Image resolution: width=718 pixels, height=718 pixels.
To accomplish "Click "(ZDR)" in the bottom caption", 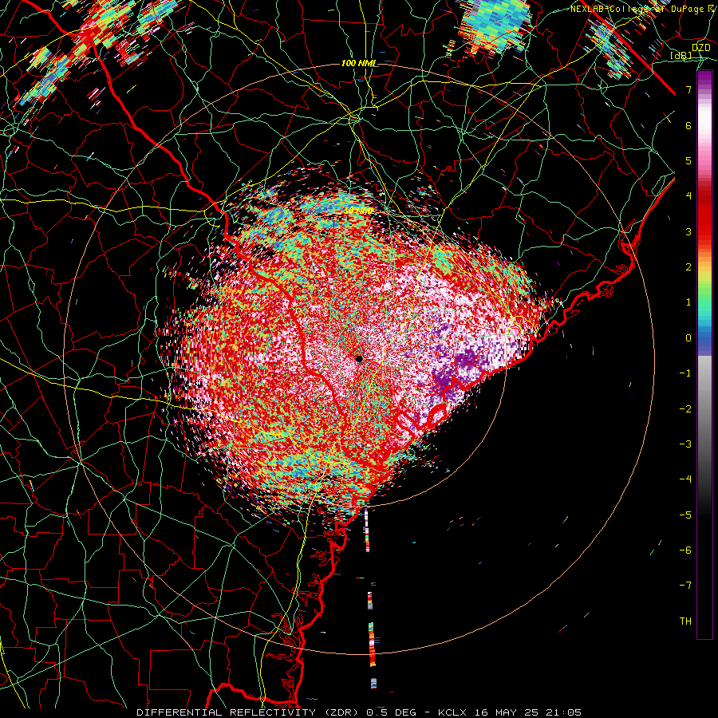I will click(341, 712).
